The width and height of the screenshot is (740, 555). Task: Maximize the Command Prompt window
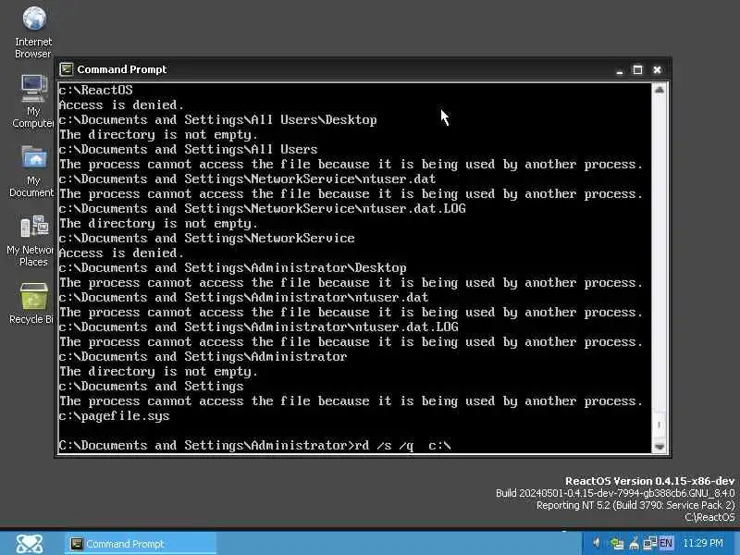pos(637,70)
